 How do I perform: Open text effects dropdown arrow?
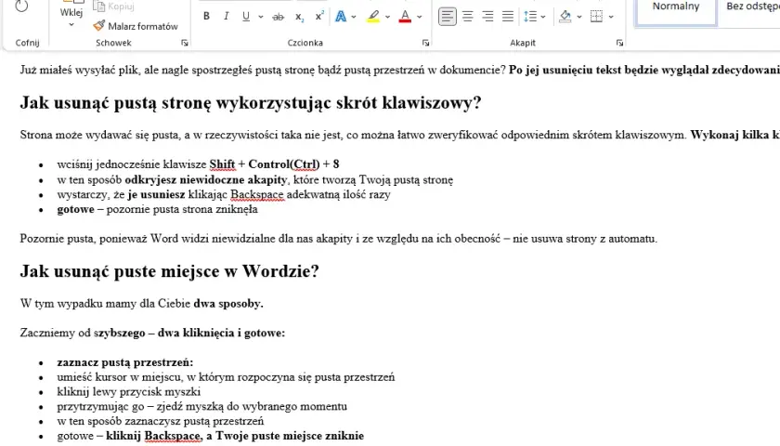point(354,17)
